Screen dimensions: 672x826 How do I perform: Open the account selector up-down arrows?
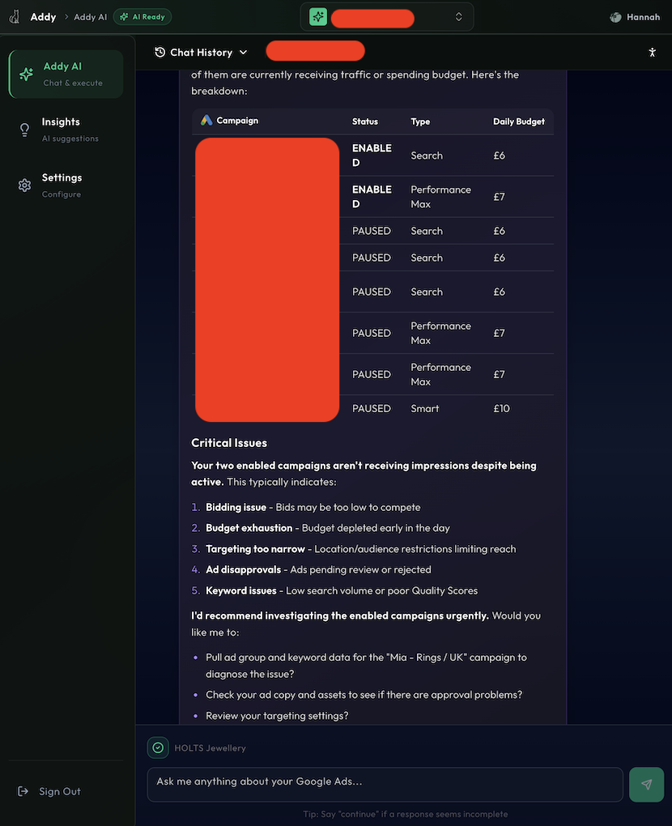[x=459, y=17]
